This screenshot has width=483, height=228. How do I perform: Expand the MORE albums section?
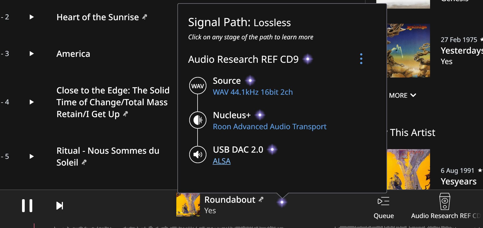click(x=403, y=95)
